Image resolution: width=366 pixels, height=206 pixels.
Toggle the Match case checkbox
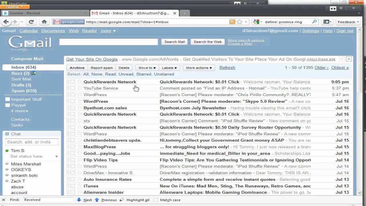pyautogui.click(x=156, y=200)
